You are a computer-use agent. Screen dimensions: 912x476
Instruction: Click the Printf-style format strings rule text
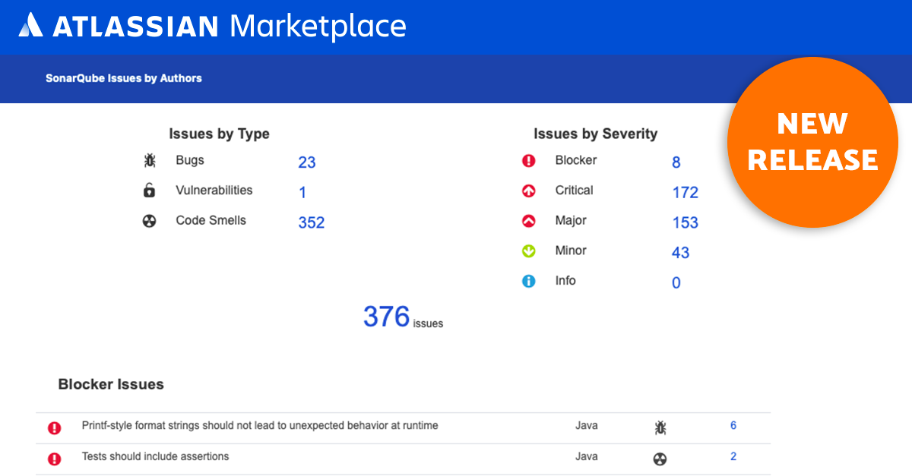click(260, 426)
